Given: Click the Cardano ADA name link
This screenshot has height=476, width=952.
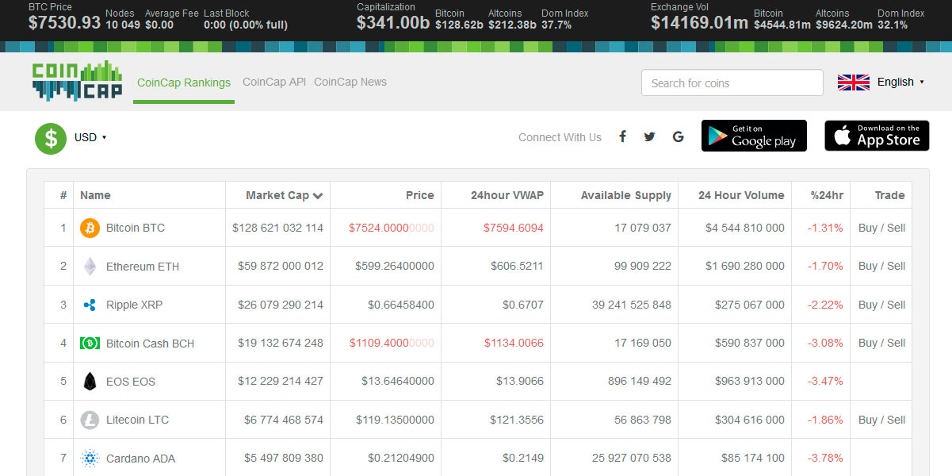Looking at the screenshot, I should (140, 459).
